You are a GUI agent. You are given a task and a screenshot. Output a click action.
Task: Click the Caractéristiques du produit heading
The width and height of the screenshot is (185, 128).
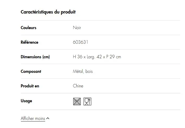(48, 12)
